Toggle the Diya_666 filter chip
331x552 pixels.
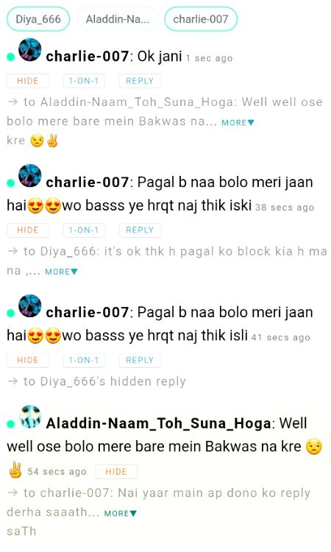[x=38, y=19]
